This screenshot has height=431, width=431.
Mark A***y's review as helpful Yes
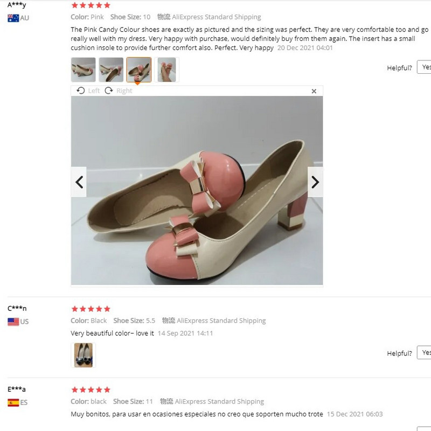coord(425,67)
